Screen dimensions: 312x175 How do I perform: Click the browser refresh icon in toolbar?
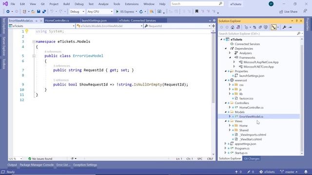click(x=141, y=12)
